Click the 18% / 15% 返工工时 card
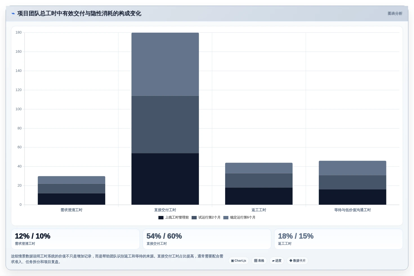 [339, 239]
